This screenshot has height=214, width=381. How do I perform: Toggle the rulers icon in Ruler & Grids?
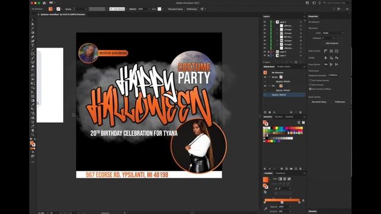326,51
